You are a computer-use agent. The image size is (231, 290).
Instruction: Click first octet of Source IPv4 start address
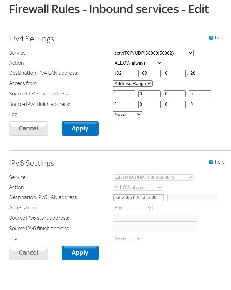[124, 94]
